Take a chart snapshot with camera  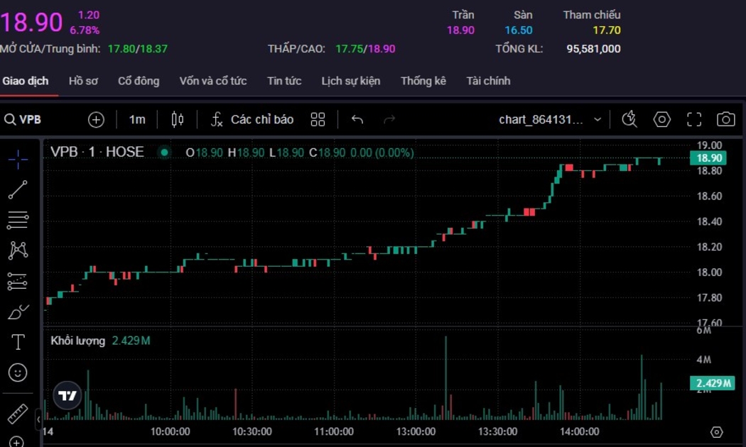click(725, 119)
